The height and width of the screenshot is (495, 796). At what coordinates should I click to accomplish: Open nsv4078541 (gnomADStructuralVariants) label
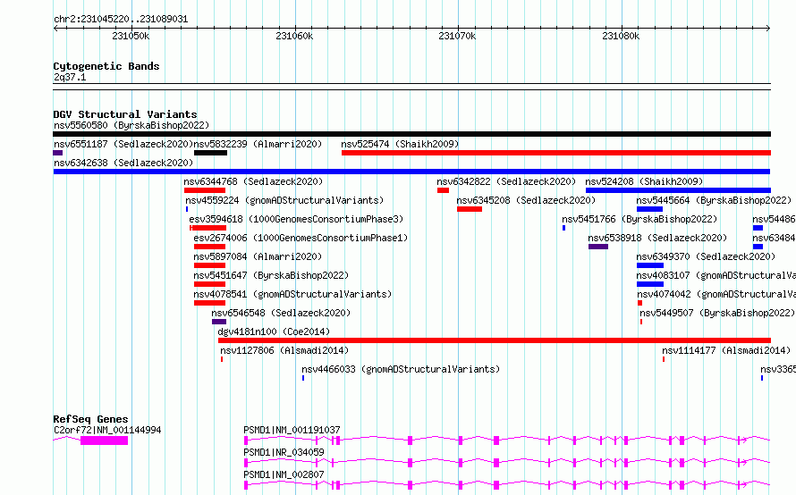click(292, 294)
